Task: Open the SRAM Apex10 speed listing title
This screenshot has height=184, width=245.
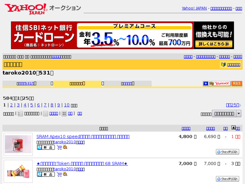Action: coord(83,137)
